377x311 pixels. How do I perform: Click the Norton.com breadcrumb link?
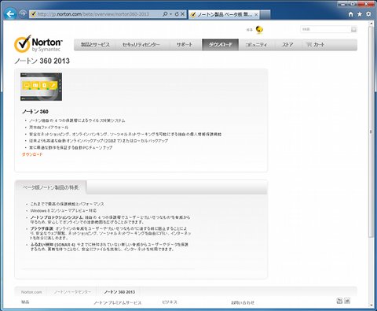click(31, 292)
